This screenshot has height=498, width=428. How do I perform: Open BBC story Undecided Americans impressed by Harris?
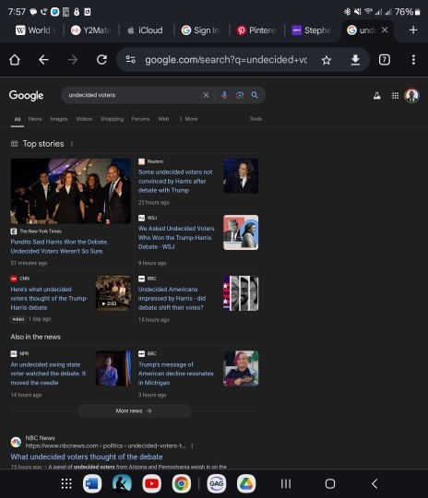tap(172, 298)
